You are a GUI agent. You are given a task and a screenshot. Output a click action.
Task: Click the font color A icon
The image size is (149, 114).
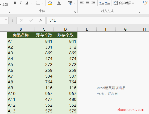(x=59, y=3)
